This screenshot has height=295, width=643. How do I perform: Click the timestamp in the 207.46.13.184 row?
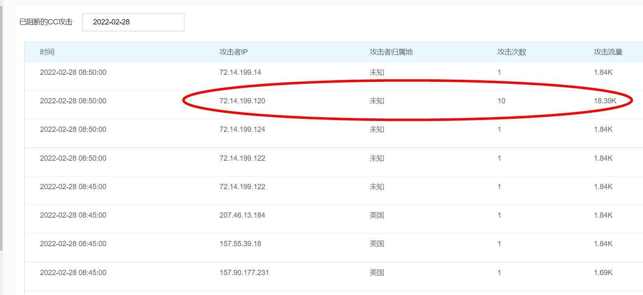(73, 215)
